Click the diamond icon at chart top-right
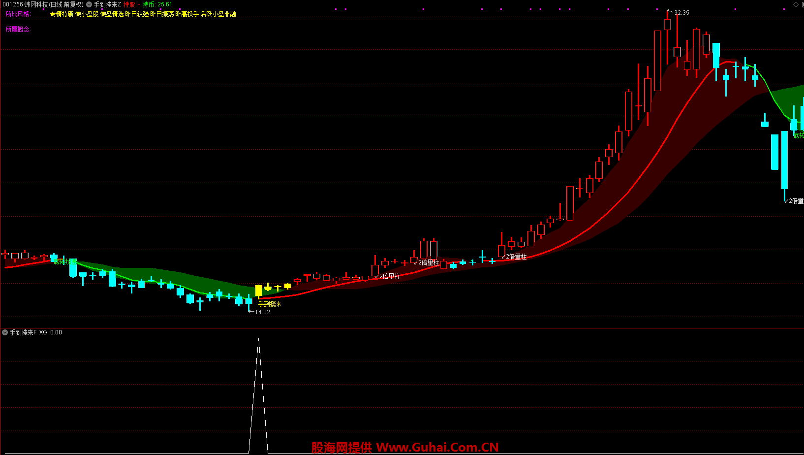804x455 pixels. click(x=796, y=4)
